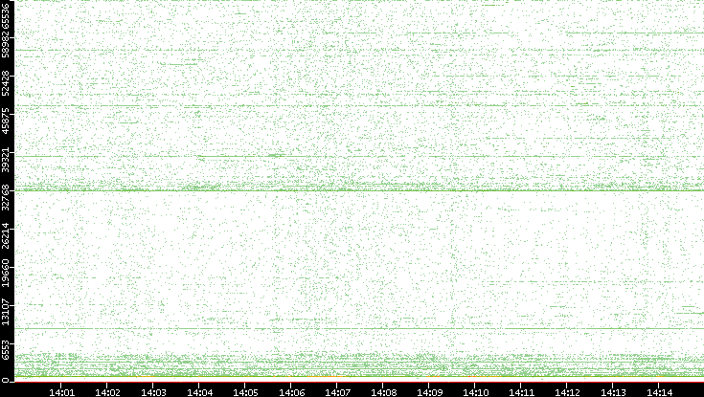The width and height of the screenshot is (704, 397).
Task: Click the 6553 port axis label
Action: 6,348
